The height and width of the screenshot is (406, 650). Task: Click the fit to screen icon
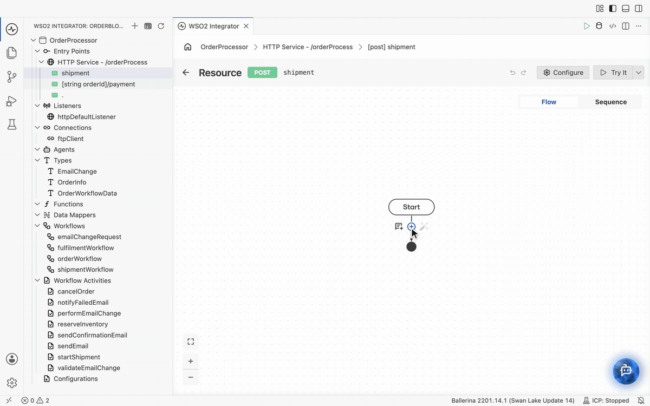point(191,342)
